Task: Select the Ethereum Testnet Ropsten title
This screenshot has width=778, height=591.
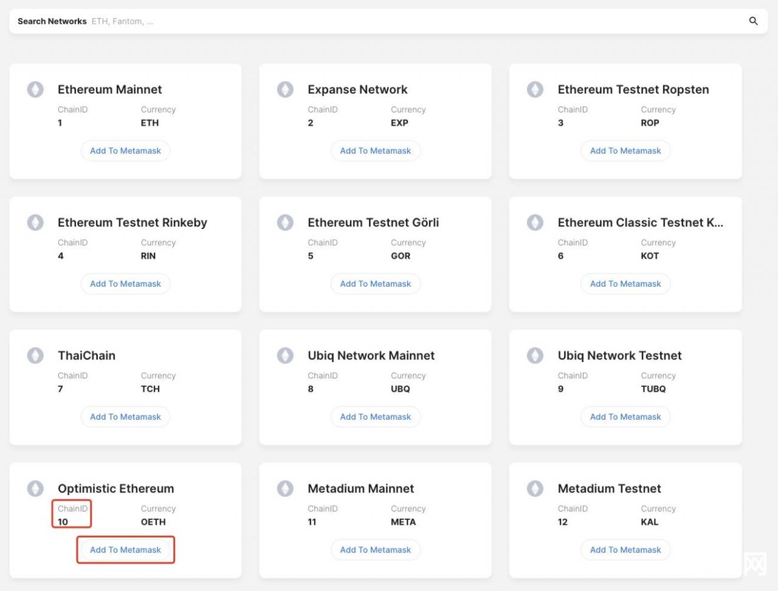Action: 633,89
